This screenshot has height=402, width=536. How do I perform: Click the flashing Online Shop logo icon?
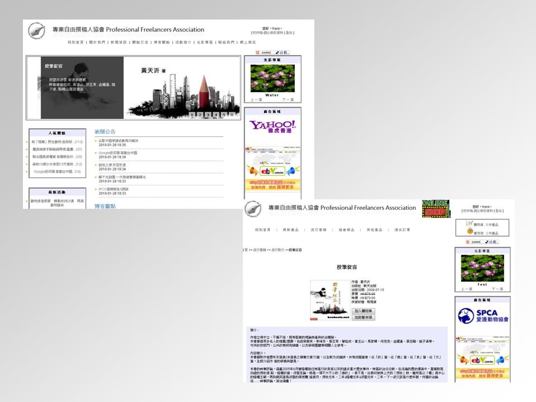[x=435, y=208]
